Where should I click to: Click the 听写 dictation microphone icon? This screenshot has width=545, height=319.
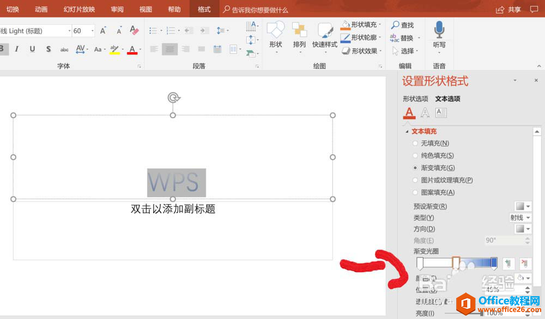(x=439, y=35)
